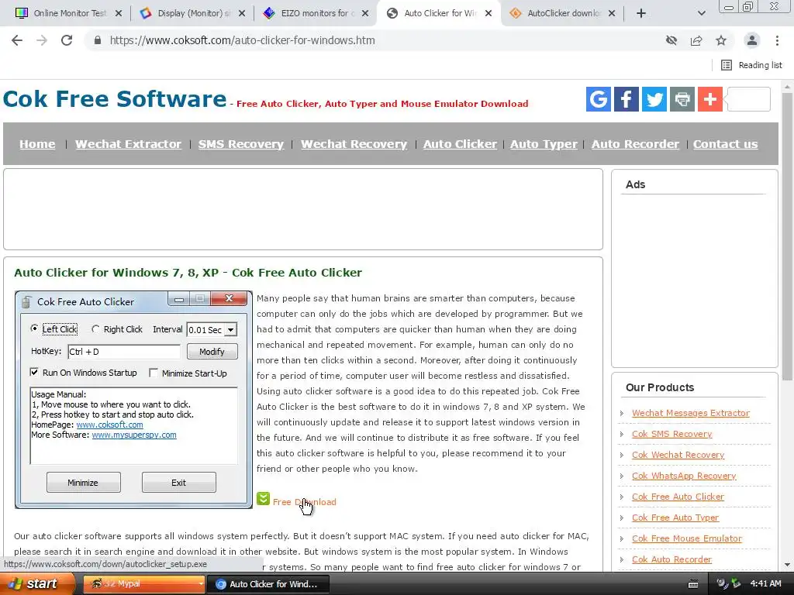Click the Exit button in Auto Clicker image
794x595 pixels.
(179, 483)
